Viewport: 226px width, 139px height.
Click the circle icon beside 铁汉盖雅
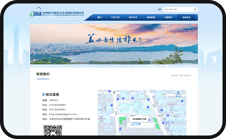point(43,94)
